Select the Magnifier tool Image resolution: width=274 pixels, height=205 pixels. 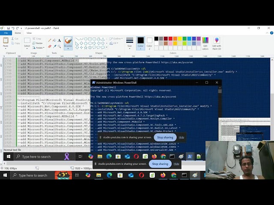[59, 47]
